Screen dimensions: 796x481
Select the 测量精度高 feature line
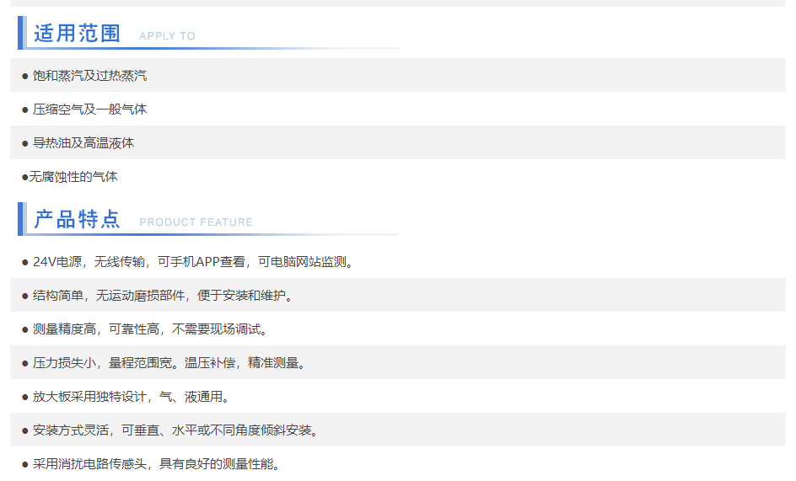click(149, 329)
